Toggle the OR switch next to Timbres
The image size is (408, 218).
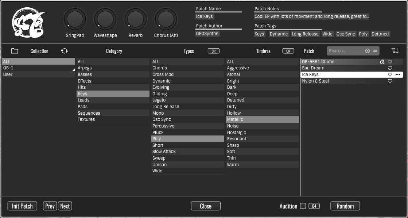tap(288, 51)
